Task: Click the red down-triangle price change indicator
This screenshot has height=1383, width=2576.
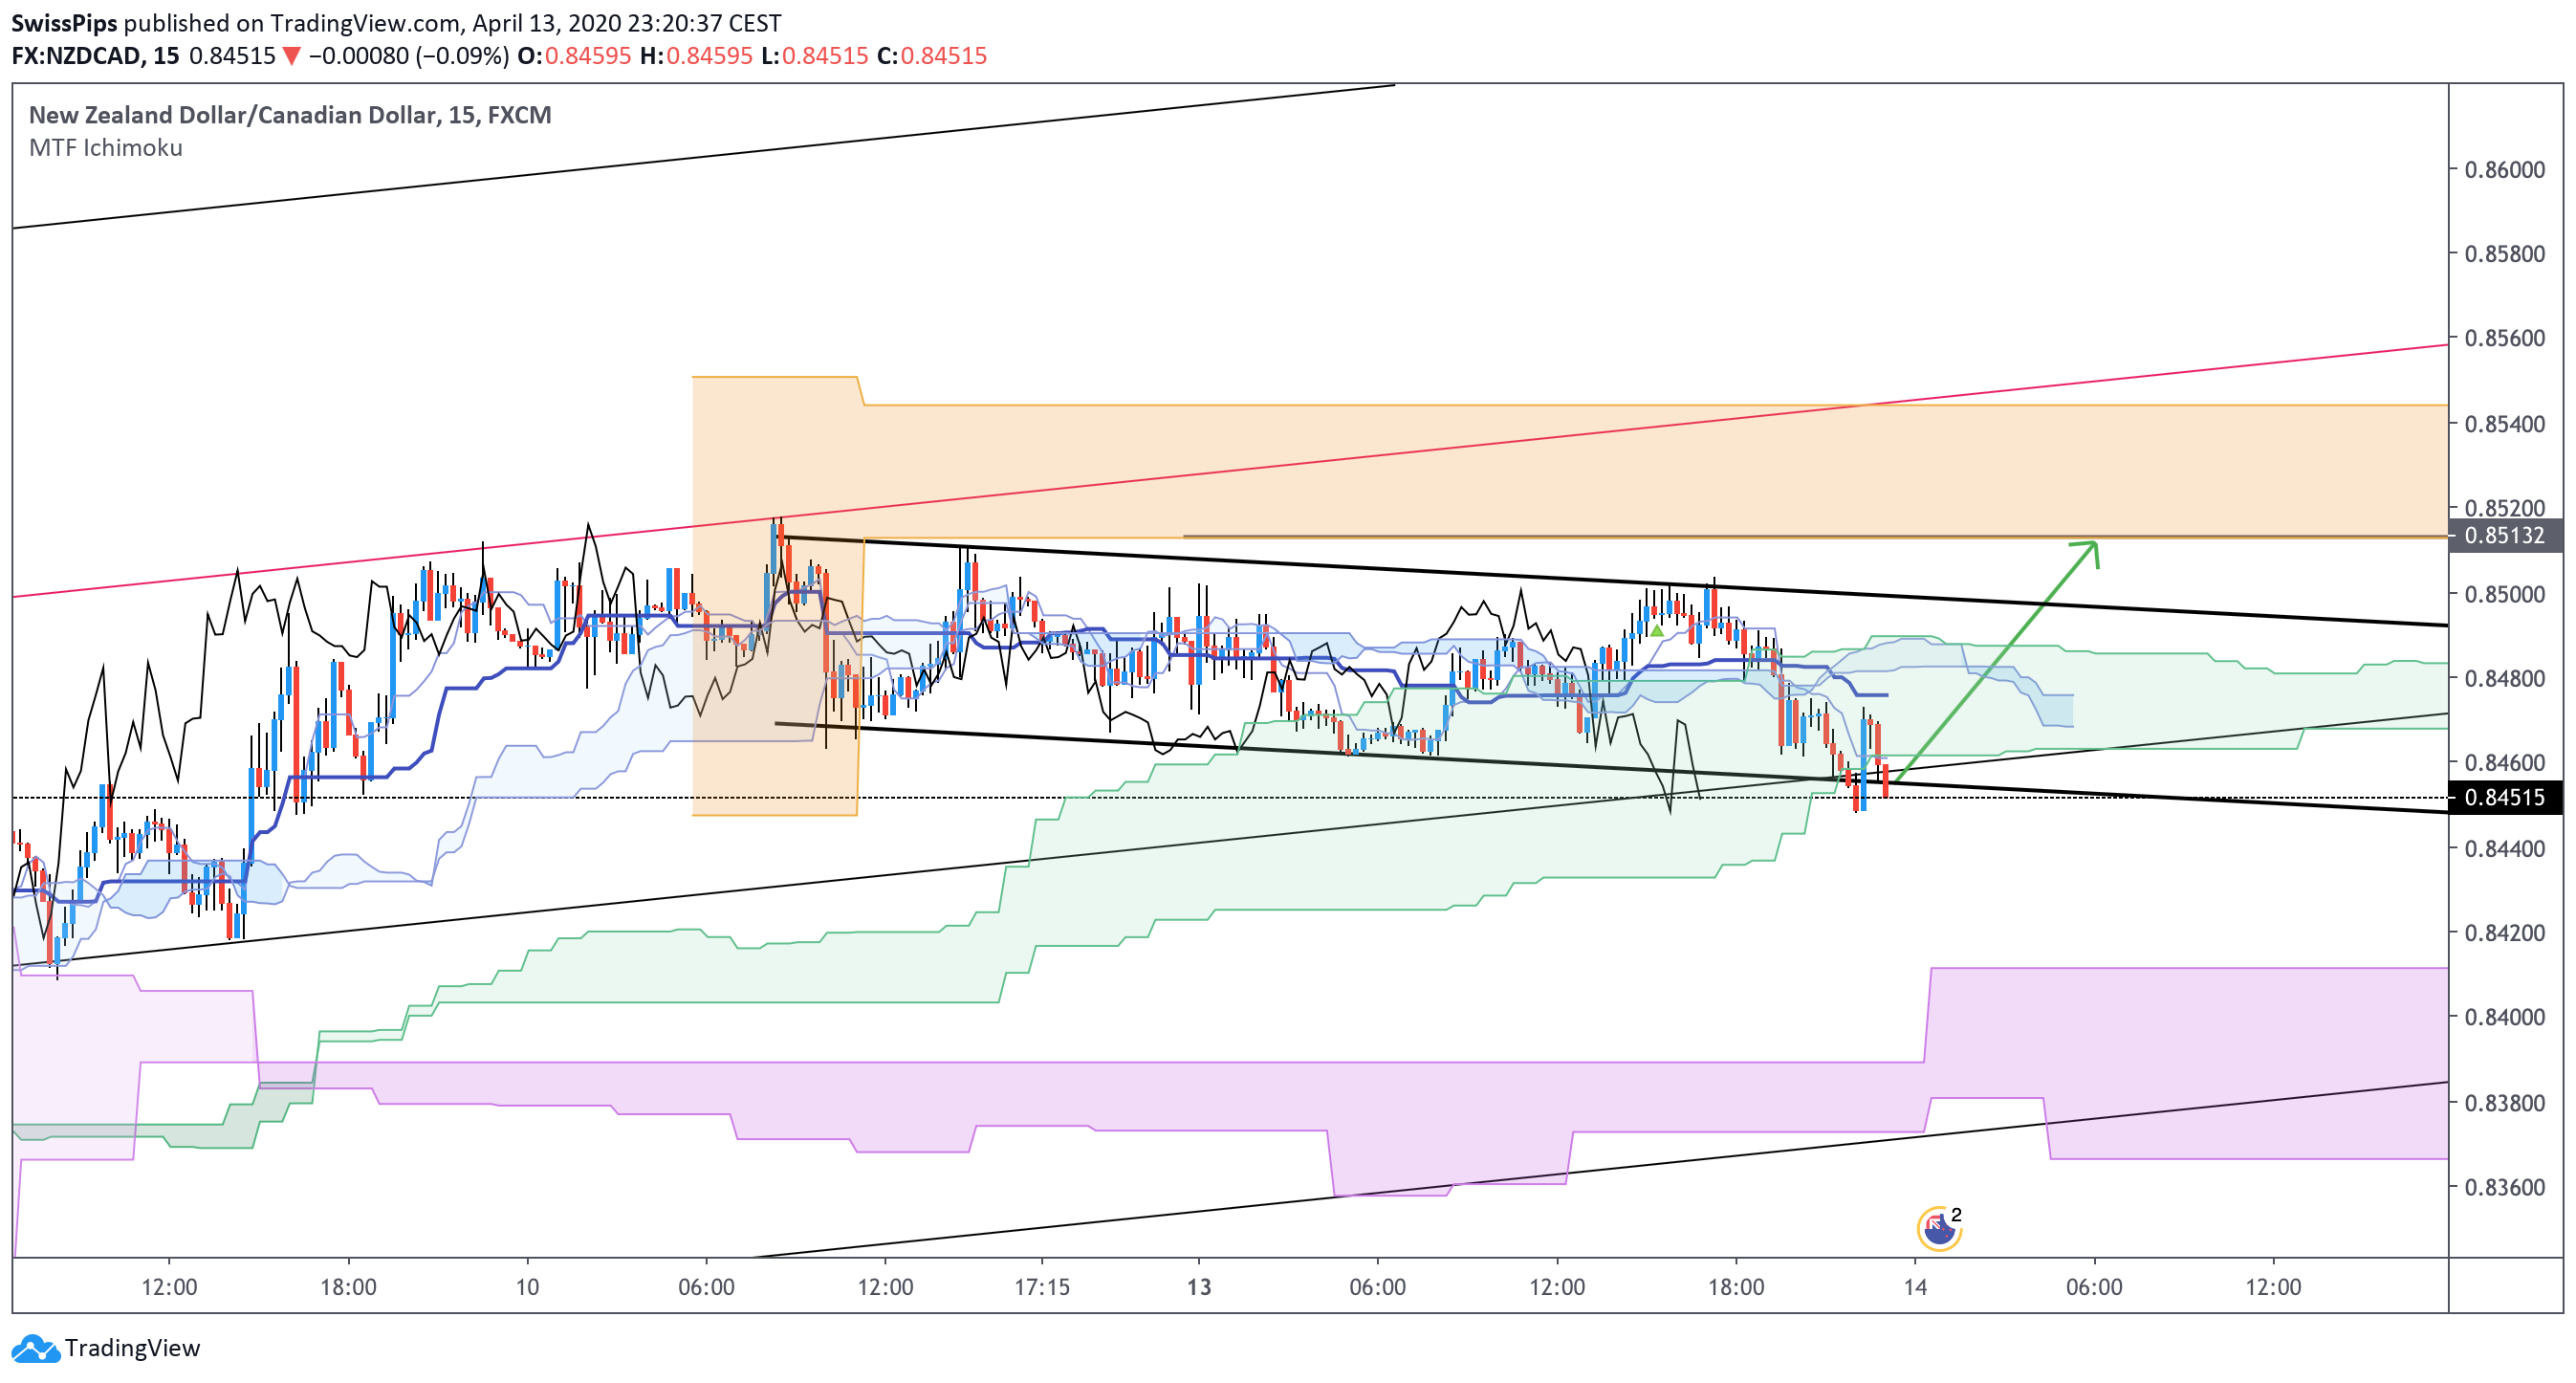Action: click(x=291, y=56)
